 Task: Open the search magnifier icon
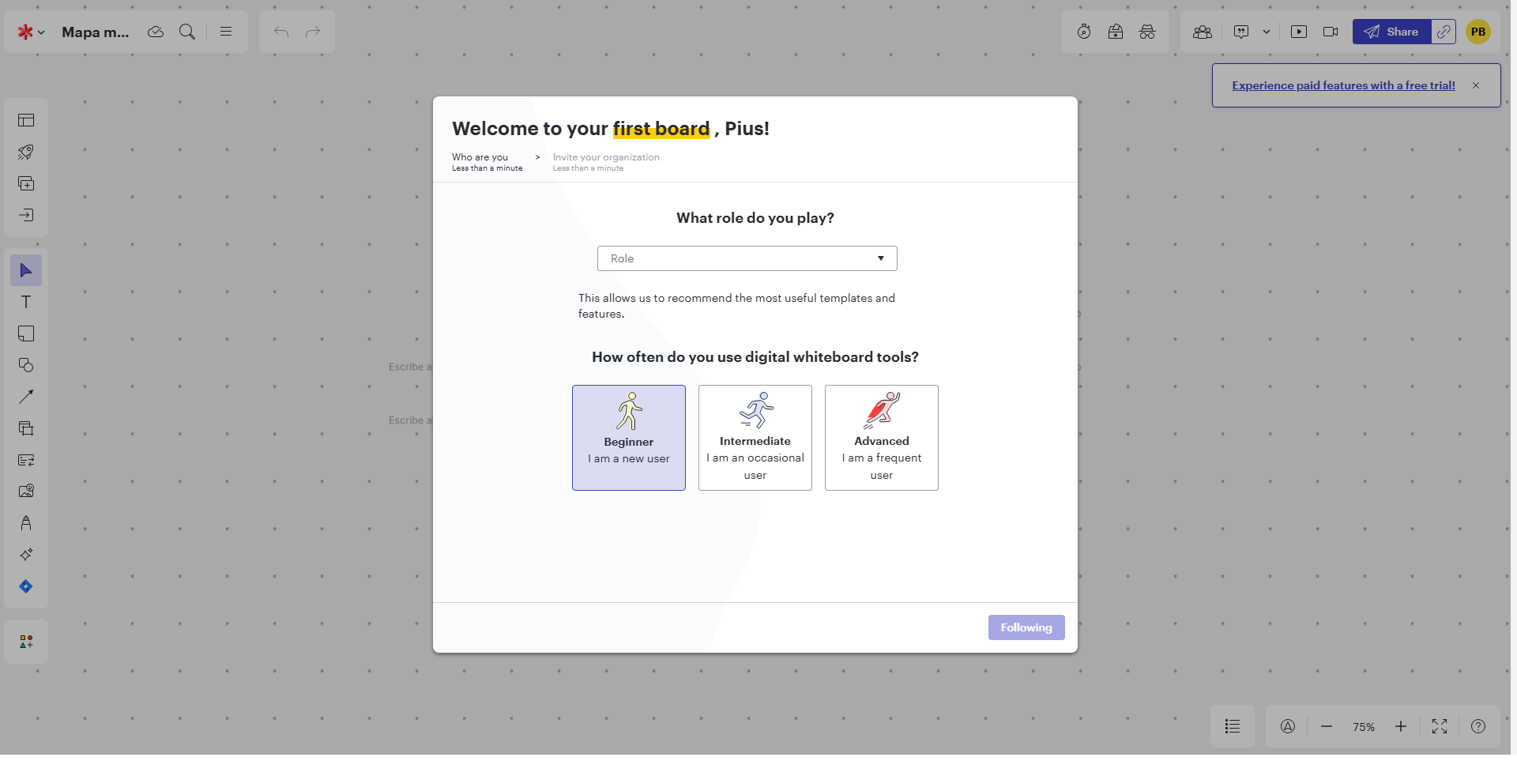(187, 32)
